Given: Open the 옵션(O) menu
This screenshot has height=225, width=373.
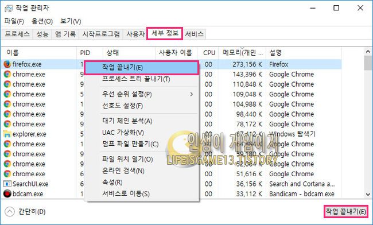Looking at the screenshot, I should [x=42, y=21].
